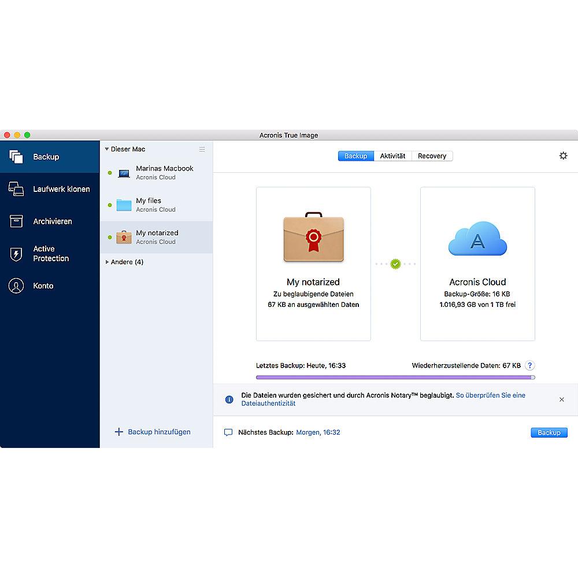The image size is (578, 578).
Task: Open the Backup section icon in sidebar
Action: (16, 157)
